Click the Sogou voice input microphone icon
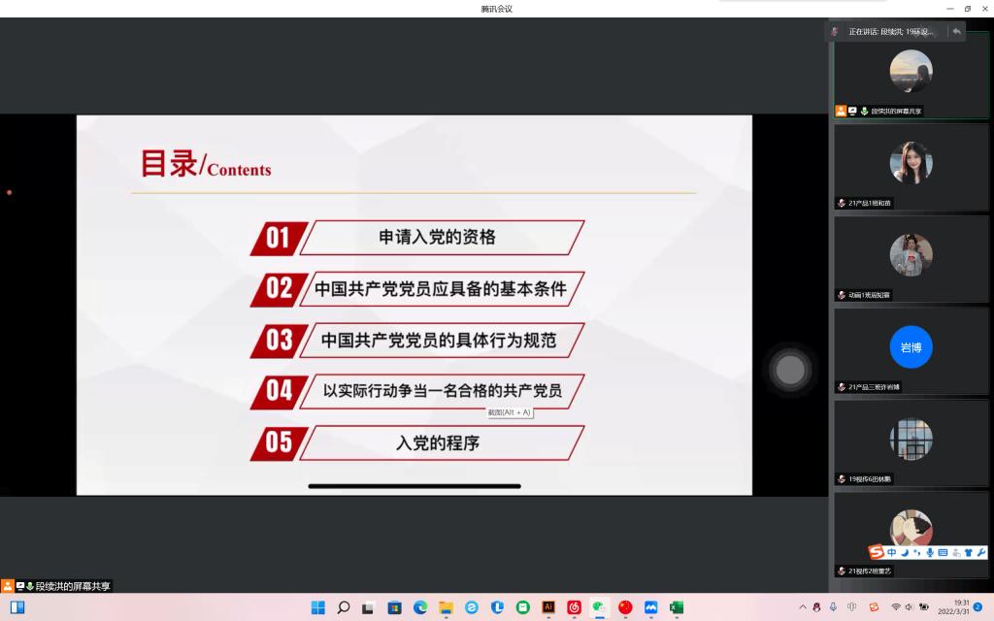This screenshot has height=621, width=994. pyautogui.click(x=930, y=552)
